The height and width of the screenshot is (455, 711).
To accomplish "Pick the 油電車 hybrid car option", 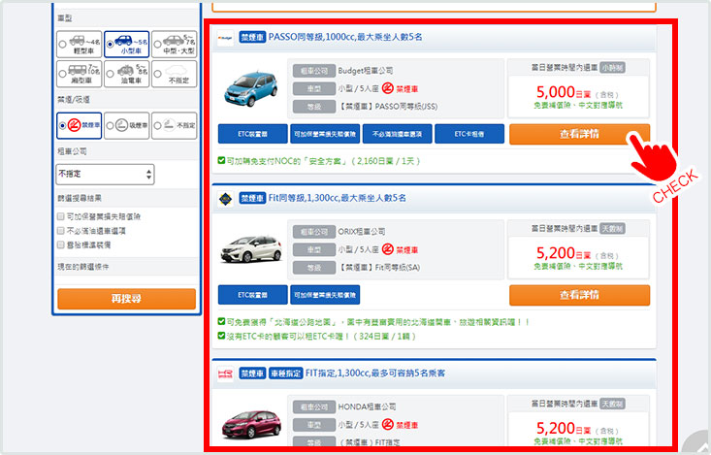I will (x=126, y=73).
